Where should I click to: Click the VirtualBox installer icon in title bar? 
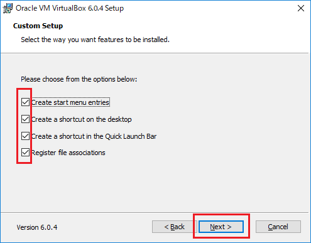click(8, 8)
